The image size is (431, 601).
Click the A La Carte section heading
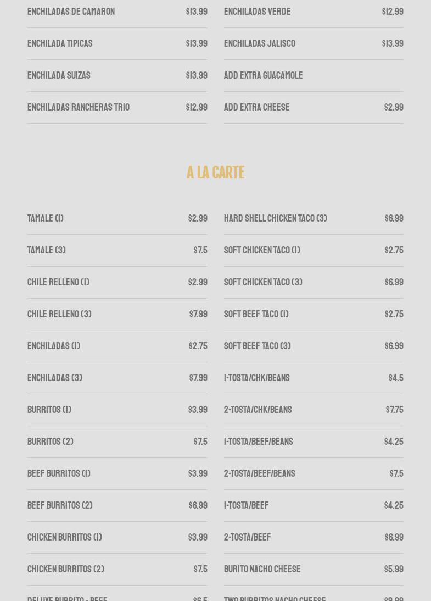pyautogui.click(x=215, y=173)
